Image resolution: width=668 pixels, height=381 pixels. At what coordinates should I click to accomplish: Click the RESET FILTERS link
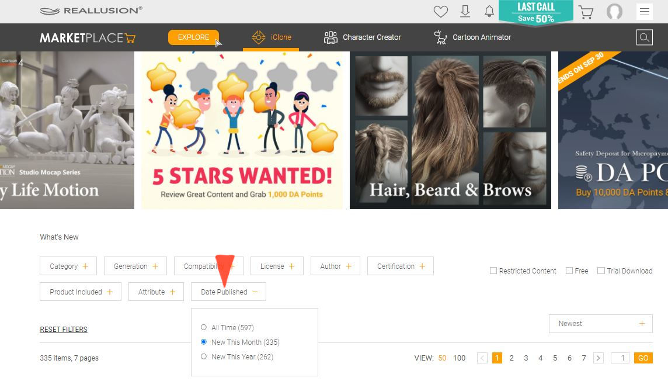[64, 330]
